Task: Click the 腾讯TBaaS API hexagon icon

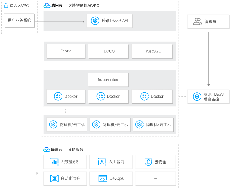Action: point(95,21)
